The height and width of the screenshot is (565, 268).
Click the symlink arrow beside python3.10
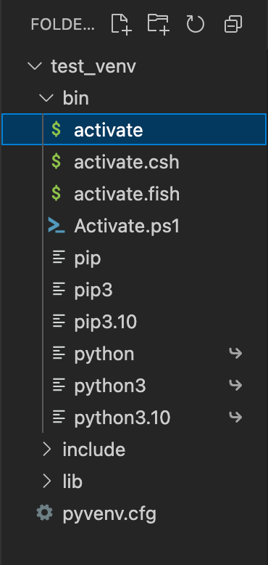235,418
